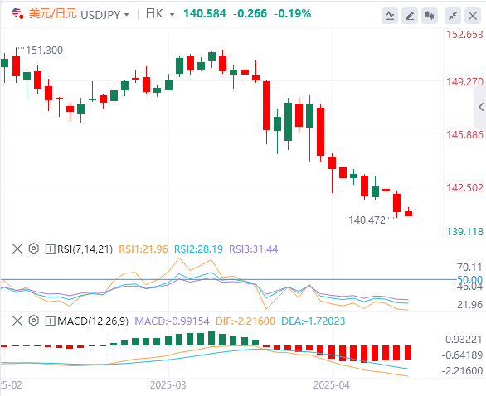Screen dimensions: 486x396
Task: Click the RSI(7,14,21) label
Action: [85, 249]
